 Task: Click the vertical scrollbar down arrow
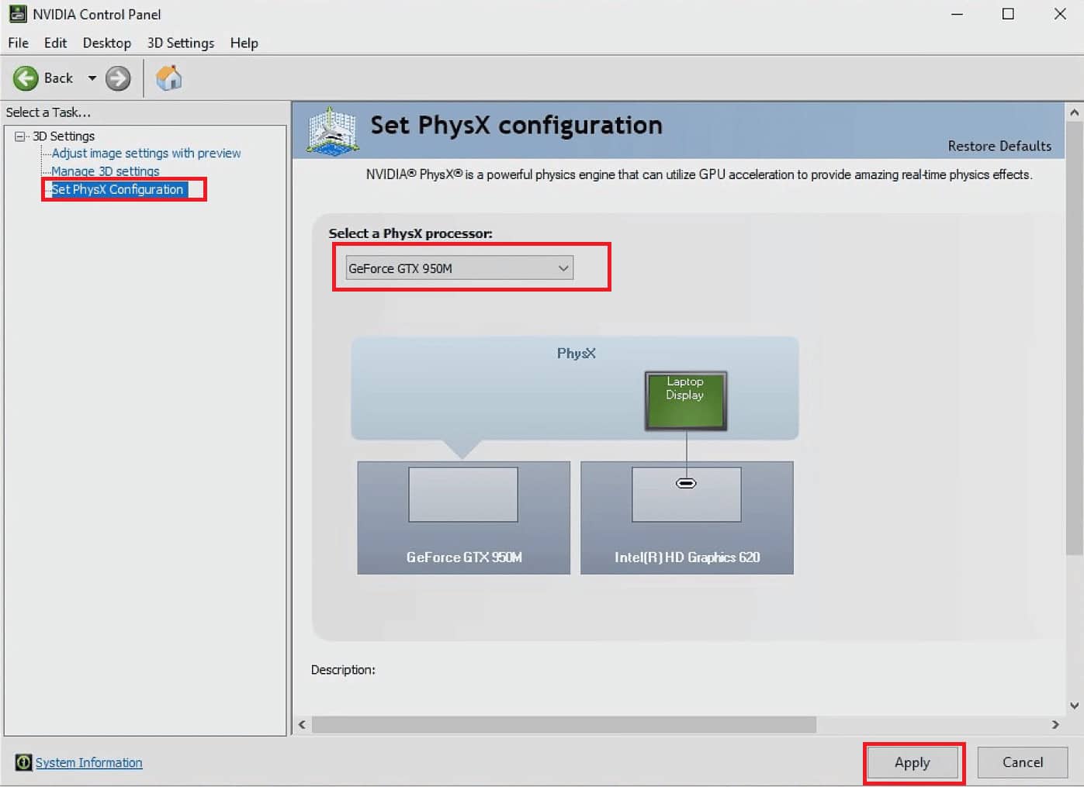tap(1075, 706)
